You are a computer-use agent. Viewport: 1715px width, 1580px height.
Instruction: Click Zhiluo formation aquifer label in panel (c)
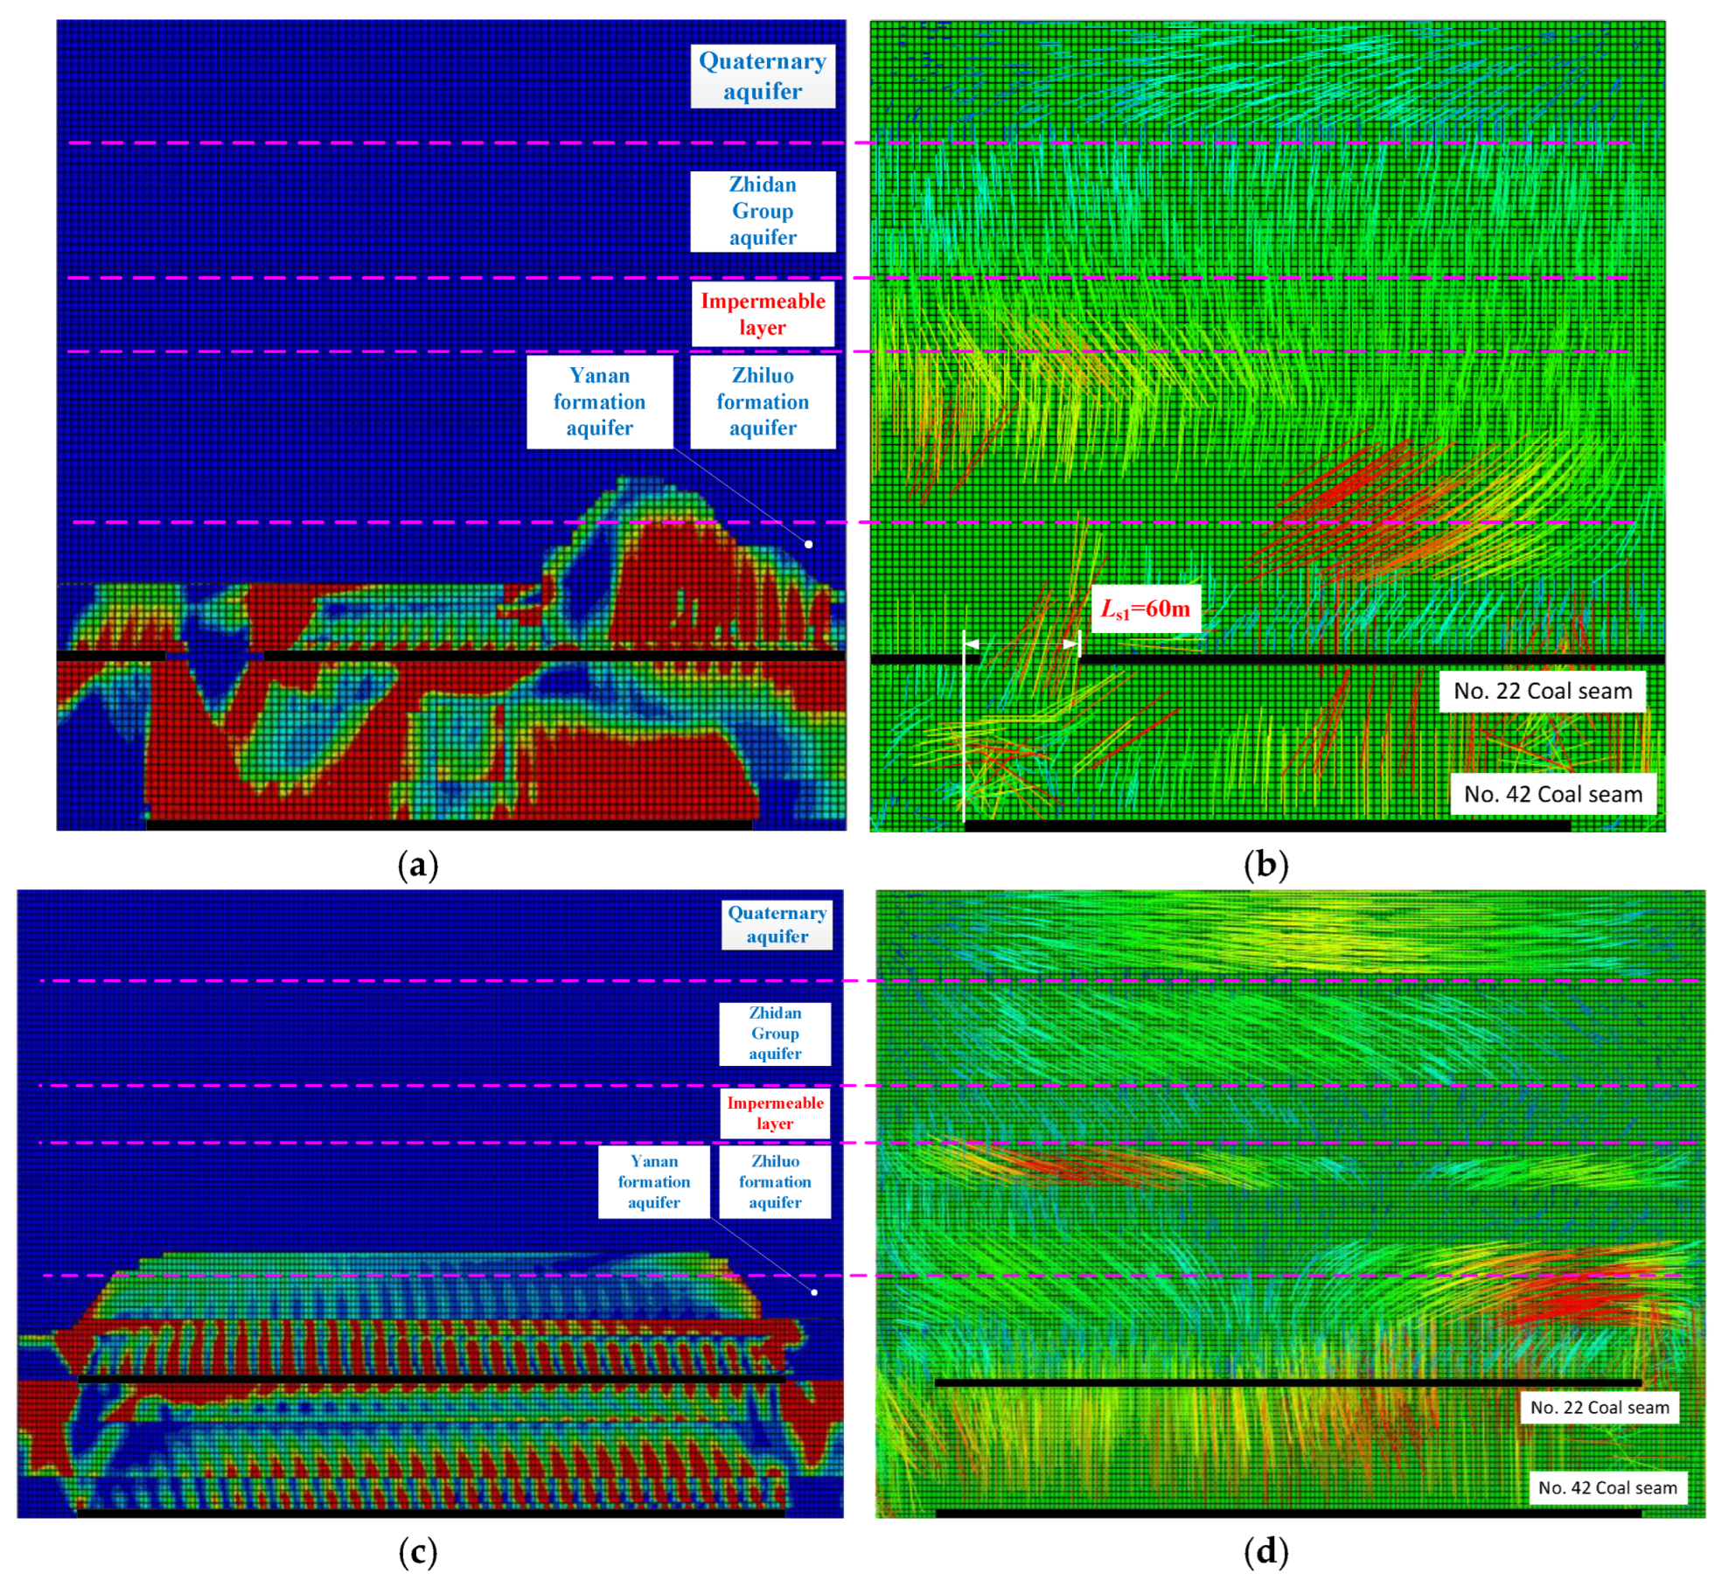tap(774, 1181)
